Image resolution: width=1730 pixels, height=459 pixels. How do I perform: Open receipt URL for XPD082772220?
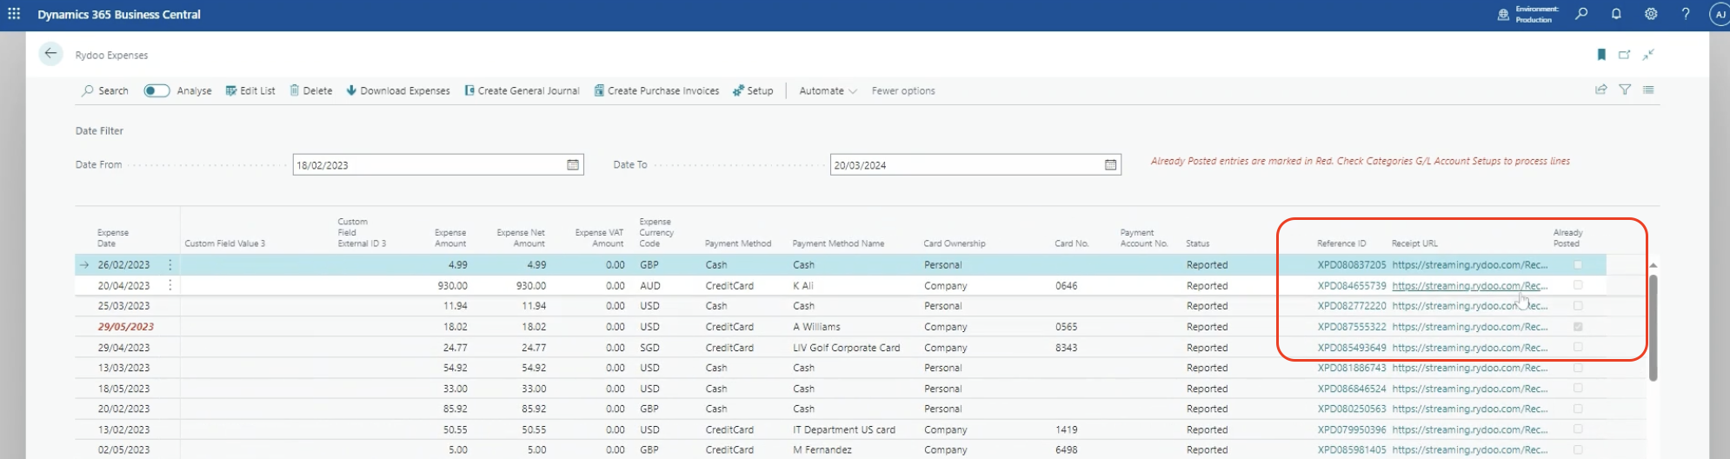pos(1469,306)
